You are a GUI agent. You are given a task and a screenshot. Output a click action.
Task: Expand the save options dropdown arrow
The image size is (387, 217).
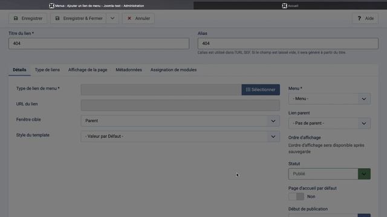tap(112, 19)
